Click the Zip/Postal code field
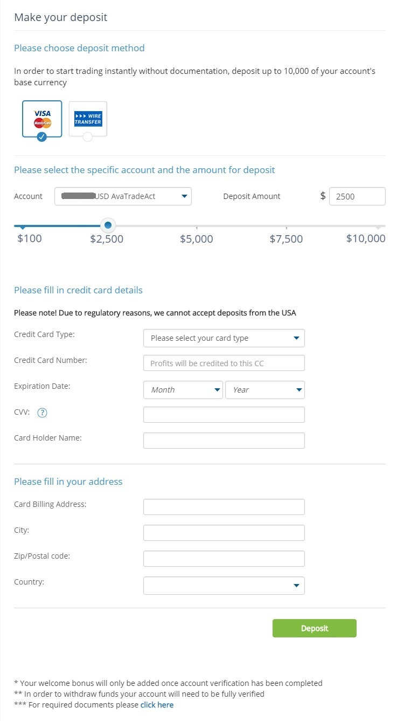397x721 pixels. (x=224, y=559)
